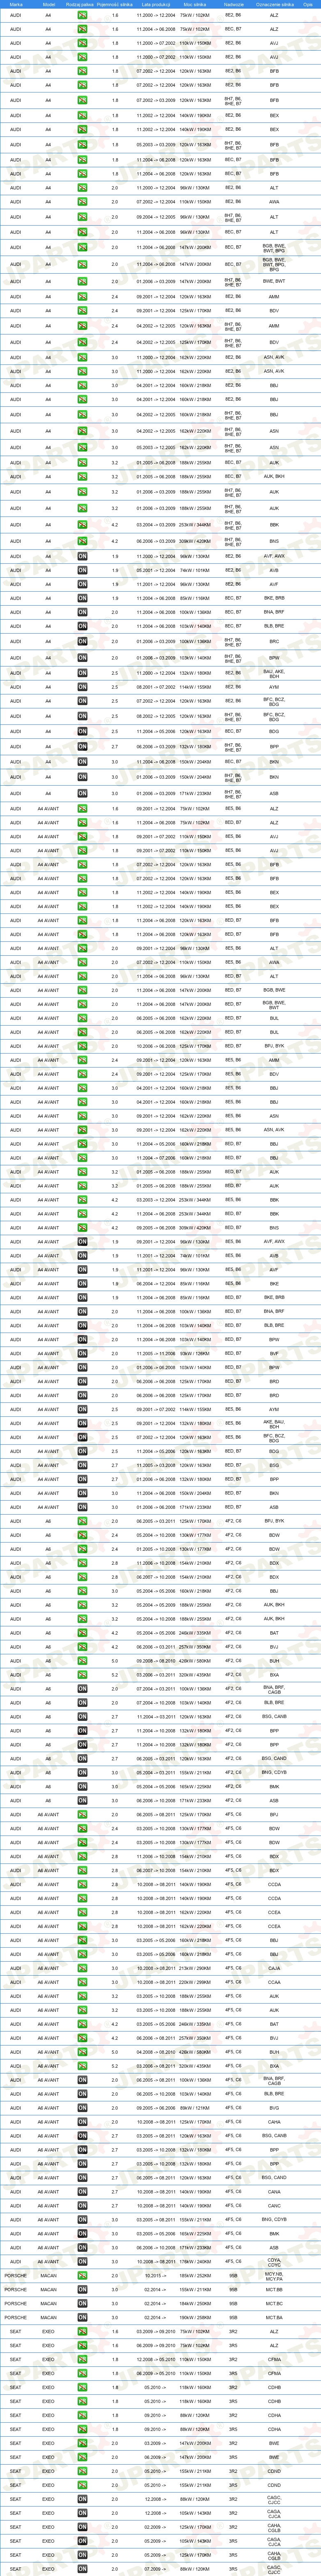Select the 'Lata produkcji' column header
Image resolution: width=321 pixels, height=2576 pixels.
point(156,4)
